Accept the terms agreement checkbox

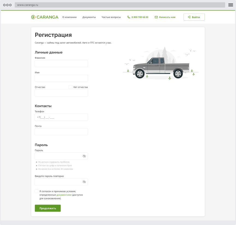click(x=37, y=191)
